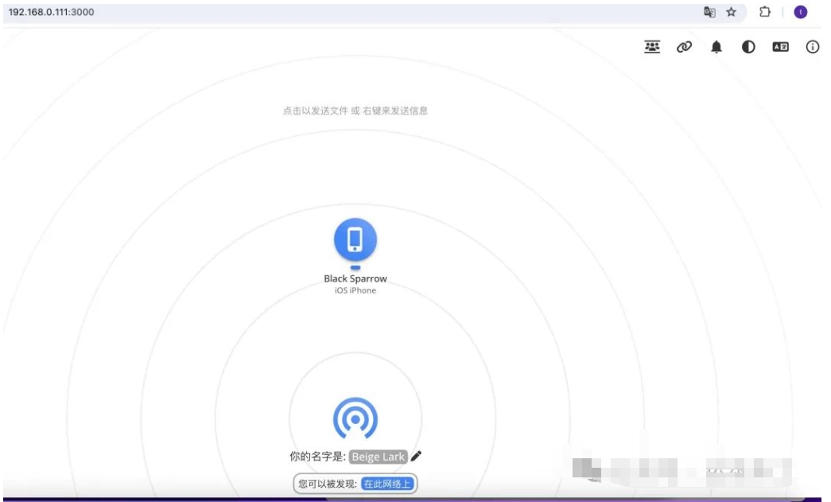831x502 pixels.
Task: Select the Black Sparrow iPhone device
Action: pyautogui.click(x=355, y=239)
